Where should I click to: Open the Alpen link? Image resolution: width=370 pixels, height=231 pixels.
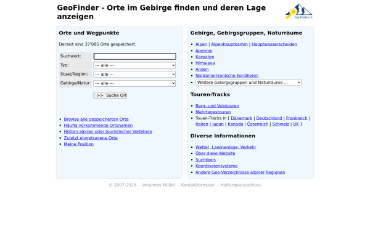point(201,44)
